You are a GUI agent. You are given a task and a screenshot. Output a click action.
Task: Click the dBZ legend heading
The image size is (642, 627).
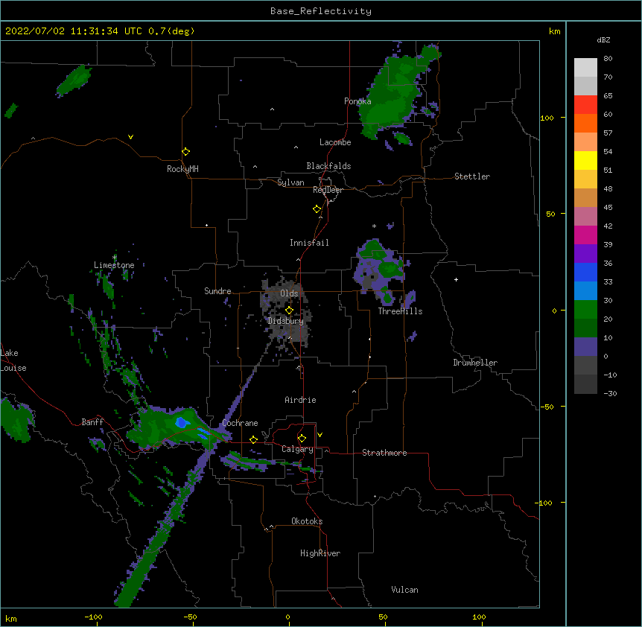pyautogui.click(x=603, y=39)
